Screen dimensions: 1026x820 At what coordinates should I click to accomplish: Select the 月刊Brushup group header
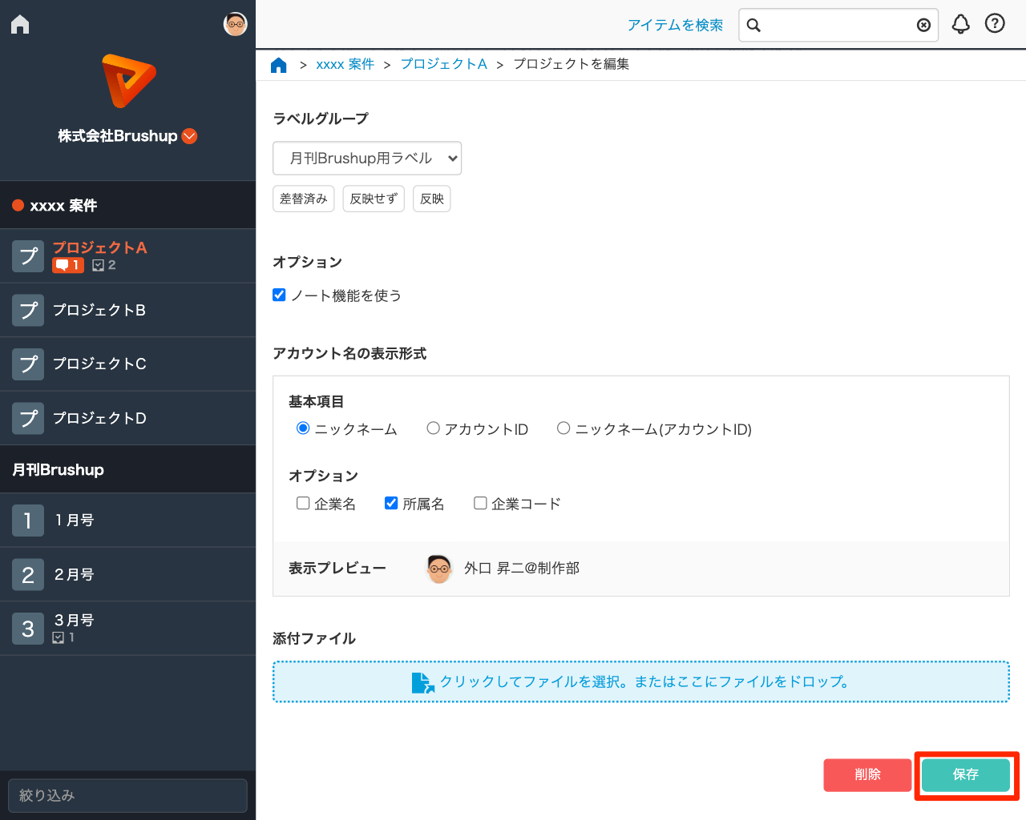tap(128, 469)
